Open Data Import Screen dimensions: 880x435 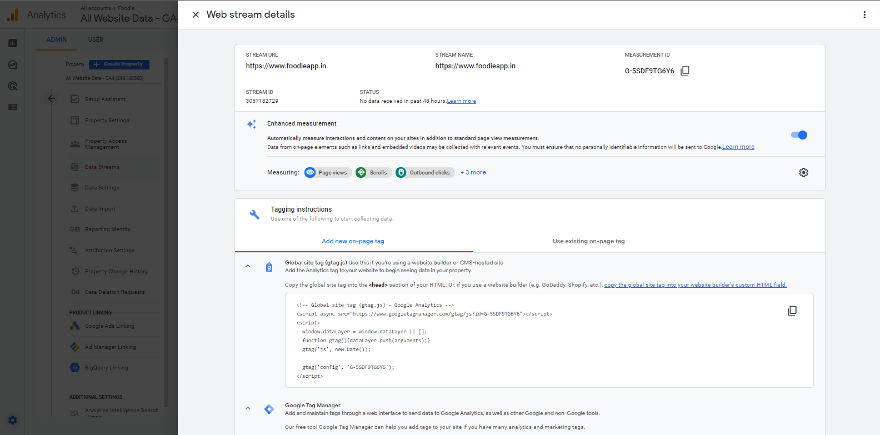click(x=100, y=209)
